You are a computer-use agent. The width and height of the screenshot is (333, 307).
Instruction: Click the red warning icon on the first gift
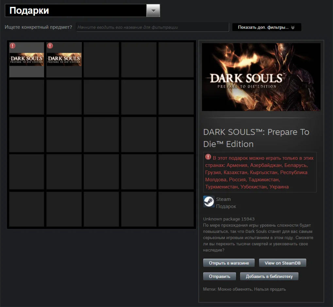pos(12,46)
